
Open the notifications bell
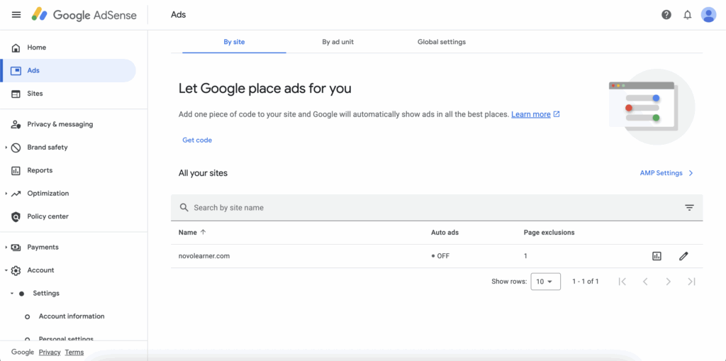tap(688, 15)
